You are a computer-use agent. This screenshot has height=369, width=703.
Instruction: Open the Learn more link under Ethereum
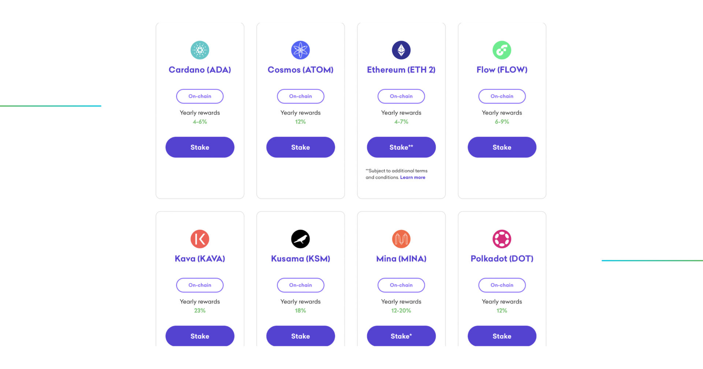(413, 177)
